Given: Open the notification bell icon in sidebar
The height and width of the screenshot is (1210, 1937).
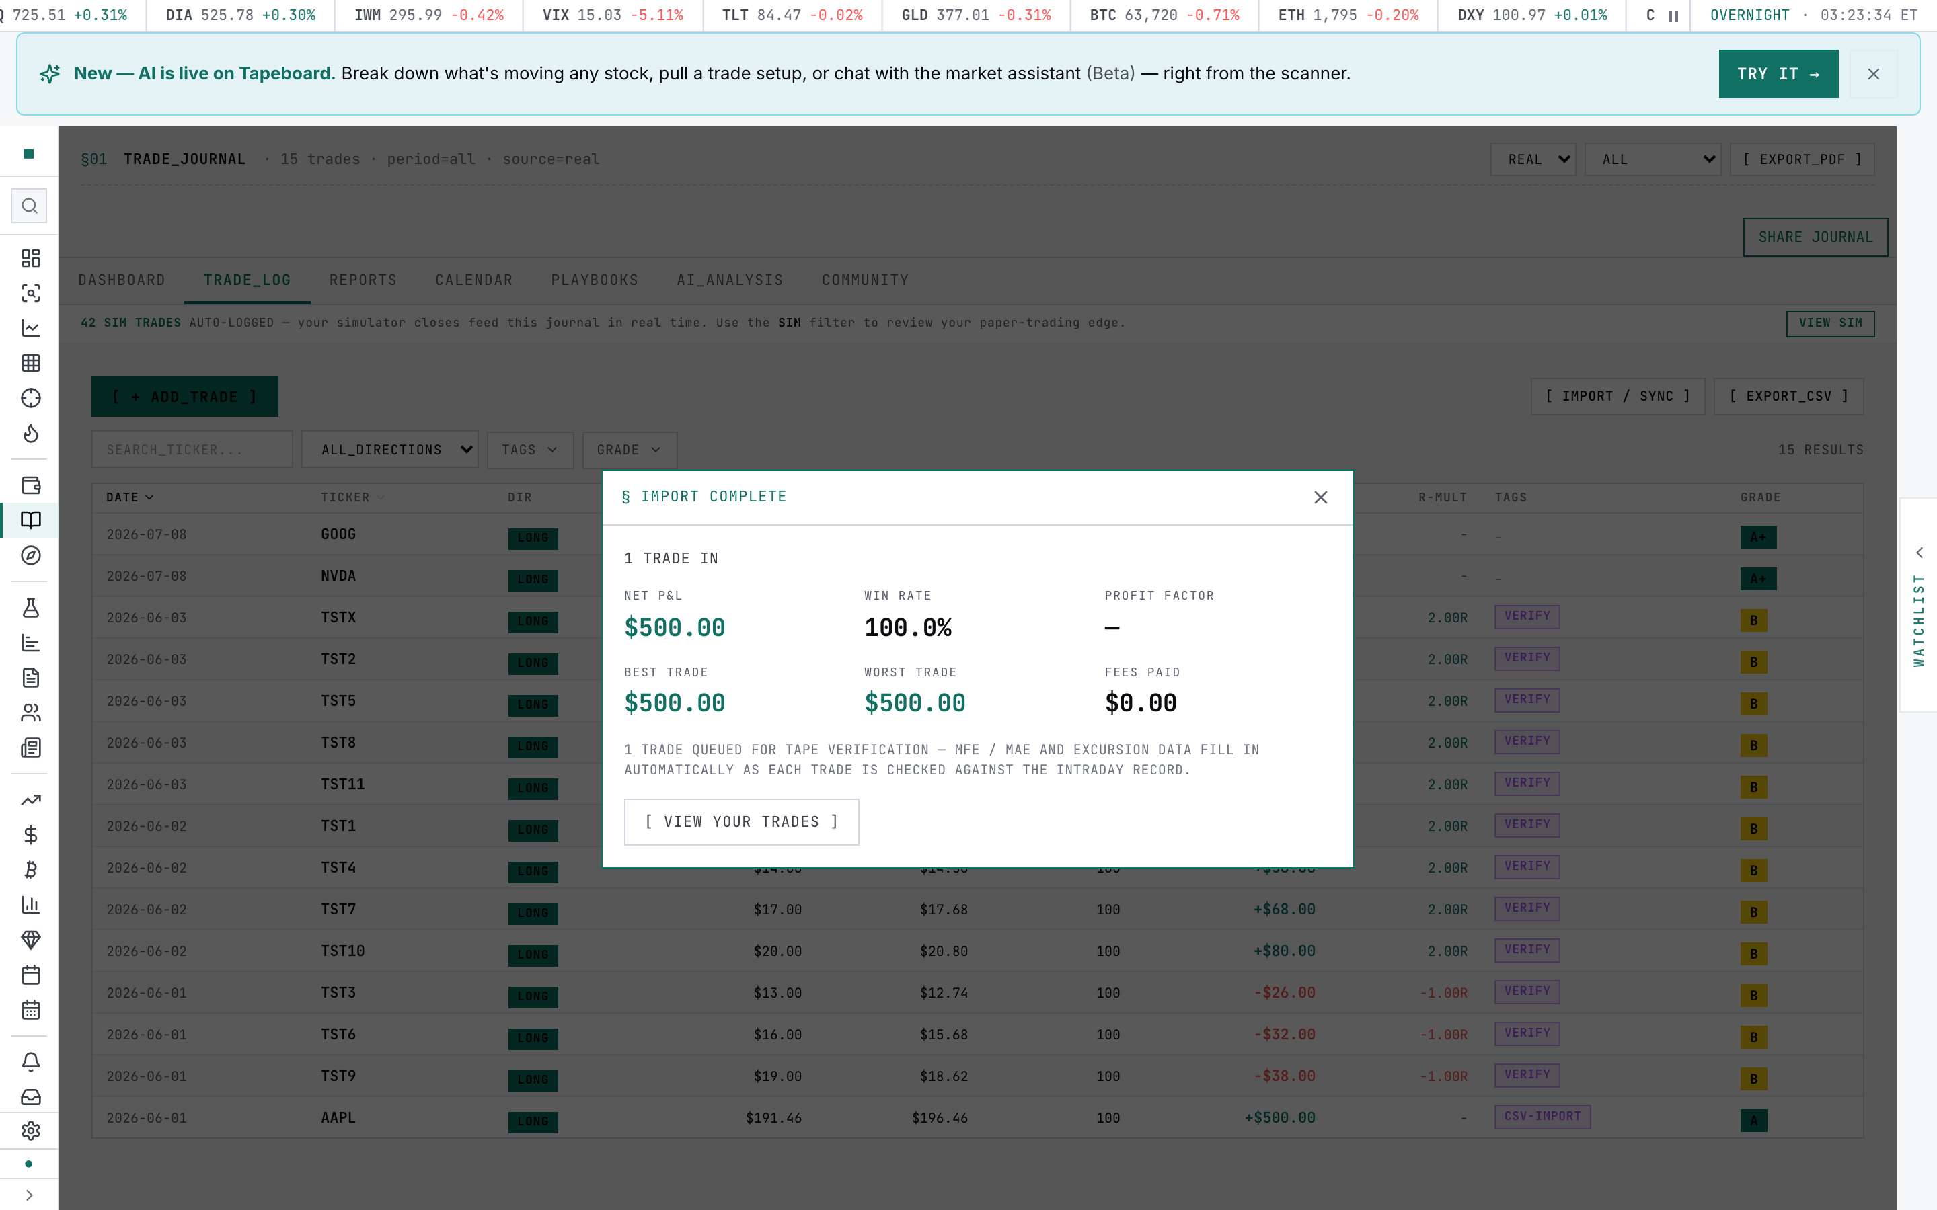Looking at the screenshot, I should [30, 1062].
